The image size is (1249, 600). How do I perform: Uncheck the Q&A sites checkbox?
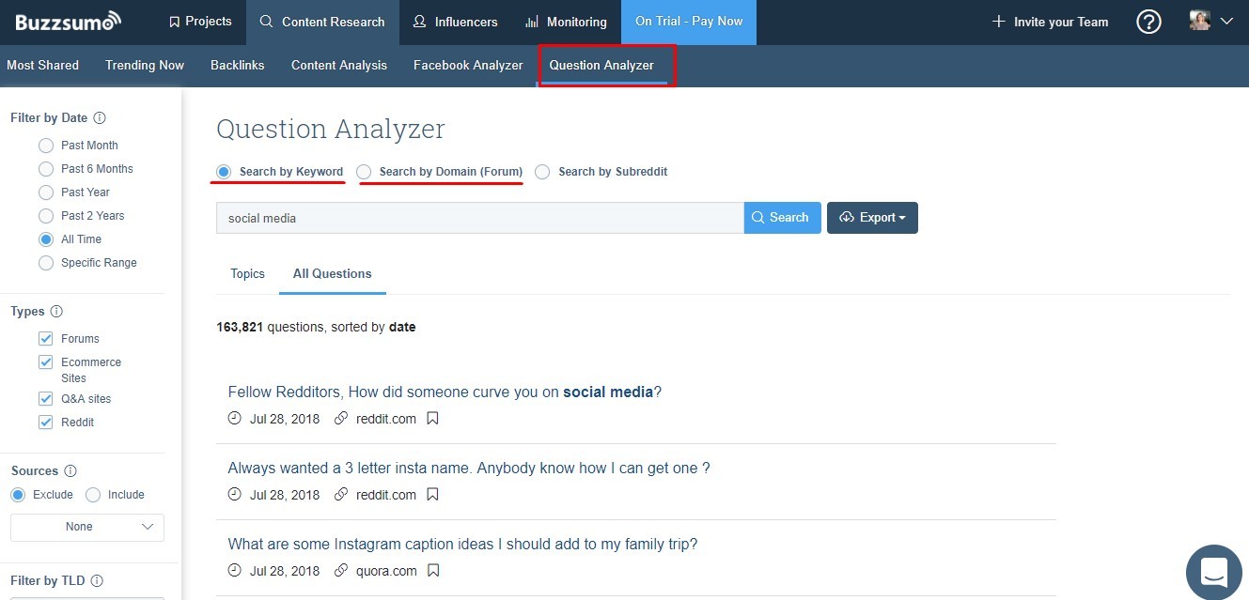tap(45, 399)
